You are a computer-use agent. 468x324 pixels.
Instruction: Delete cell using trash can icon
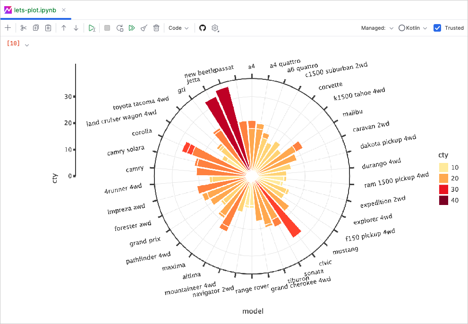coord(156,28)
